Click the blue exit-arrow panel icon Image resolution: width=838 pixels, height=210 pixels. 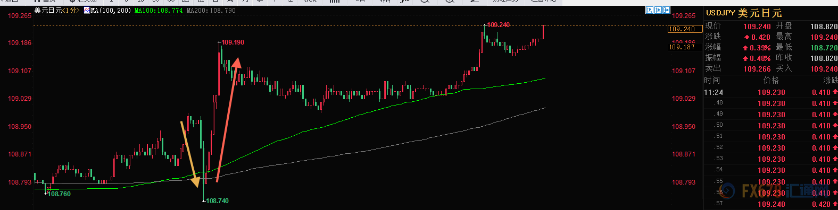pos(666,10)
